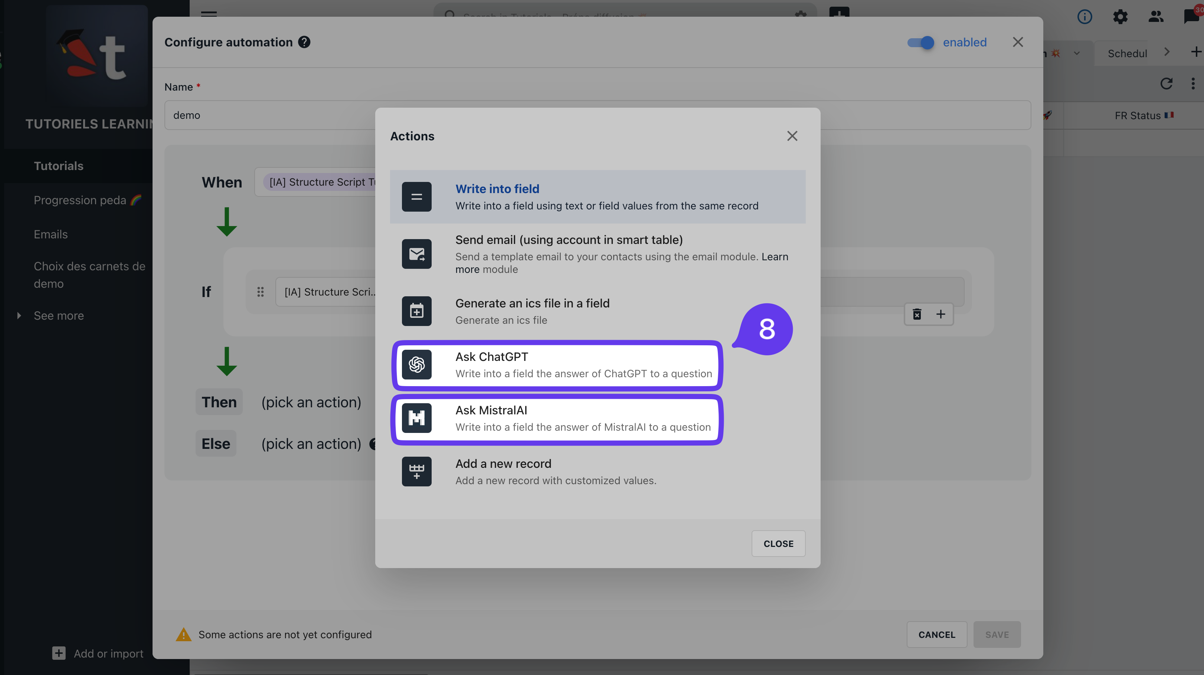Click Add or import in sidebar
The image size is (1204, 675).
[x=98, y=653]
